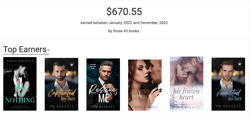
Task: Open the Top Earners dropdown heading
Action: pyautogui.click(x=26, y=49)
